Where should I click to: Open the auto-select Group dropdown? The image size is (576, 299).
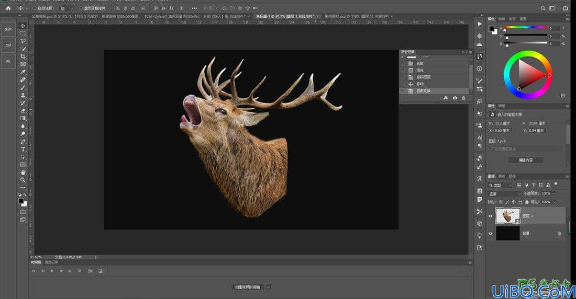[67, 8]
